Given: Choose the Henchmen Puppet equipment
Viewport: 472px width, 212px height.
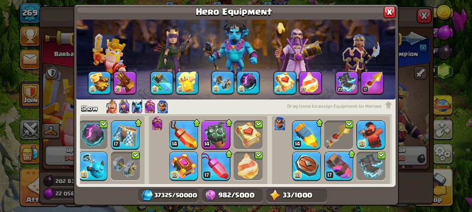Looking at the screenshot, I should pyautogui.click(x=93, y=166).
